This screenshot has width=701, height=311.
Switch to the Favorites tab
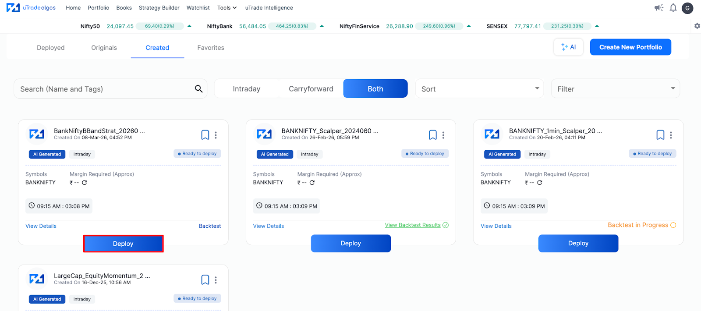click(211, 48)
